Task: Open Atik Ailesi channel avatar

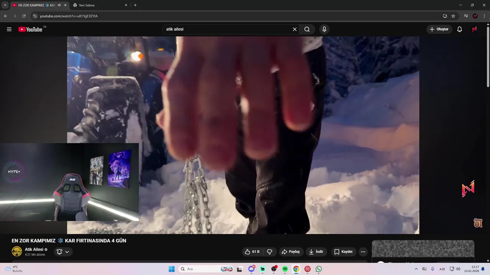Action: pos(17,251)
